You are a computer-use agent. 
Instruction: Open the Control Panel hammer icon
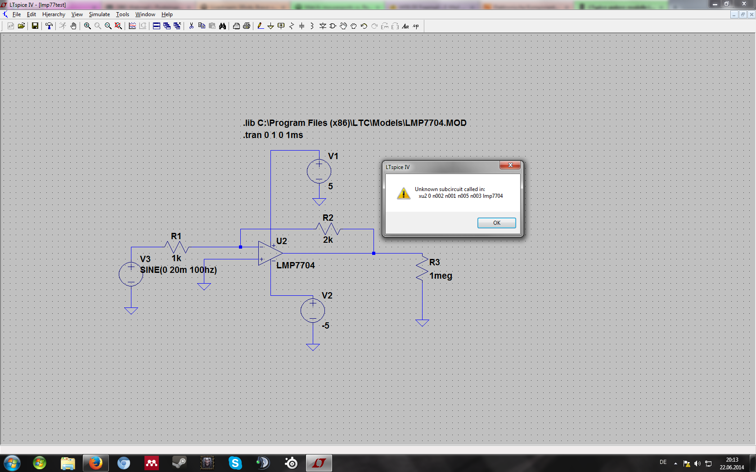49,26
